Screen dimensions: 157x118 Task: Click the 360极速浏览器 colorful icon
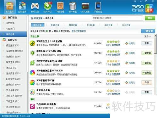(33, 73)
